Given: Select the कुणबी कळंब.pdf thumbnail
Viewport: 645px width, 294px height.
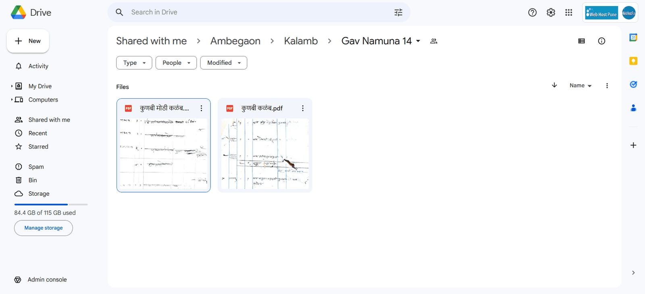Looking at the screenshot, I should coord(265,154).
